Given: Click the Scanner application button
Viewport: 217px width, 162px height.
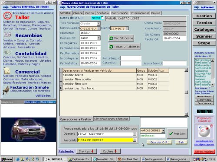Looking at the screenshot, I should pos(204,36).
